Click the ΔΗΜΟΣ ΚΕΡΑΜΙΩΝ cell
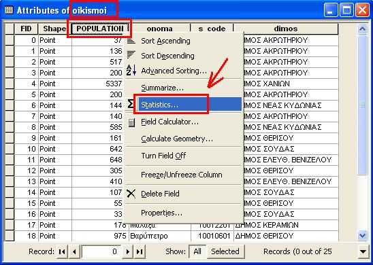The image size is (373, 265). tap(286, 225)
